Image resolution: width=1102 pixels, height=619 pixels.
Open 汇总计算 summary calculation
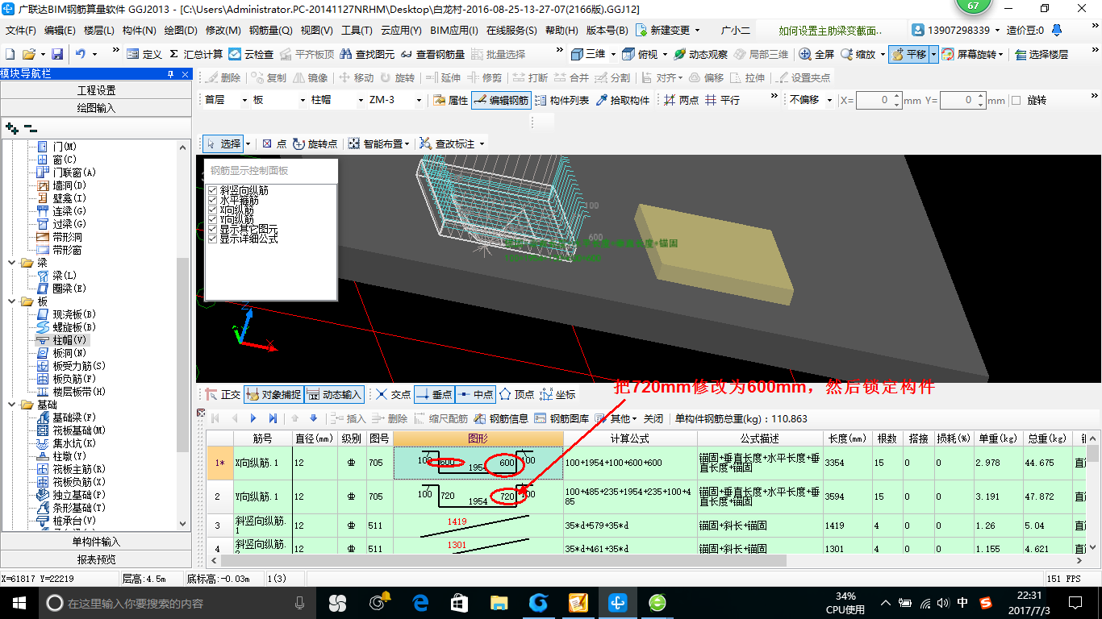pyautogui.click(x=196, y=54)
